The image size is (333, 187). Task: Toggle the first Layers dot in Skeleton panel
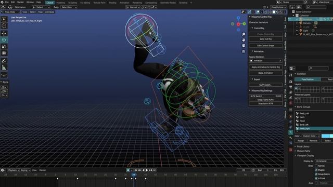pos(296,88)
